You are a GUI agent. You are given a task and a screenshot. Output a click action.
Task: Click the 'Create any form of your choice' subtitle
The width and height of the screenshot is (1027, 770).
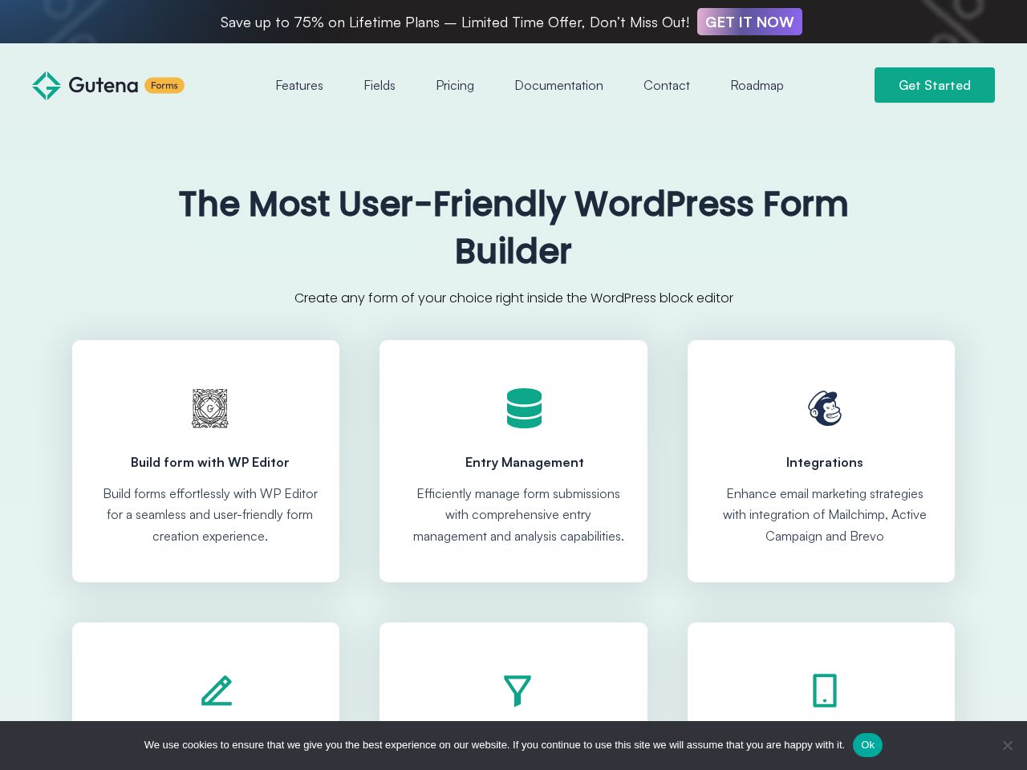513,298
